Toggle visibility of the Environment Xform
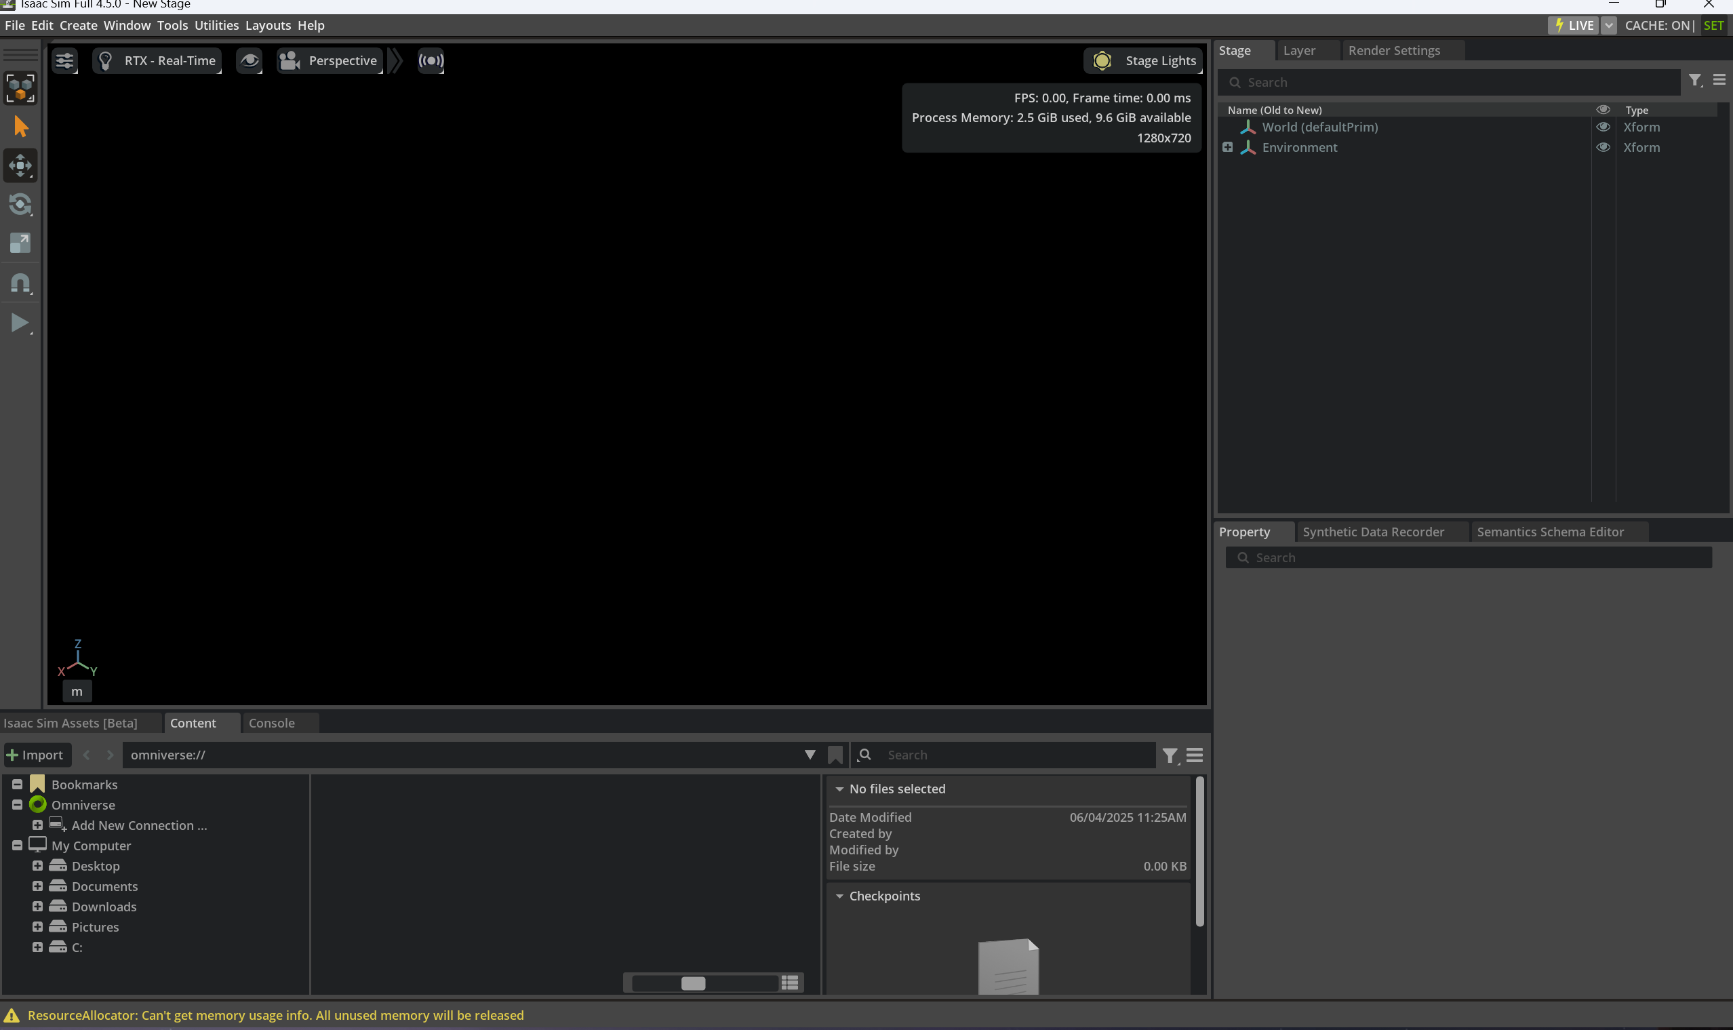 (1603, 147)
